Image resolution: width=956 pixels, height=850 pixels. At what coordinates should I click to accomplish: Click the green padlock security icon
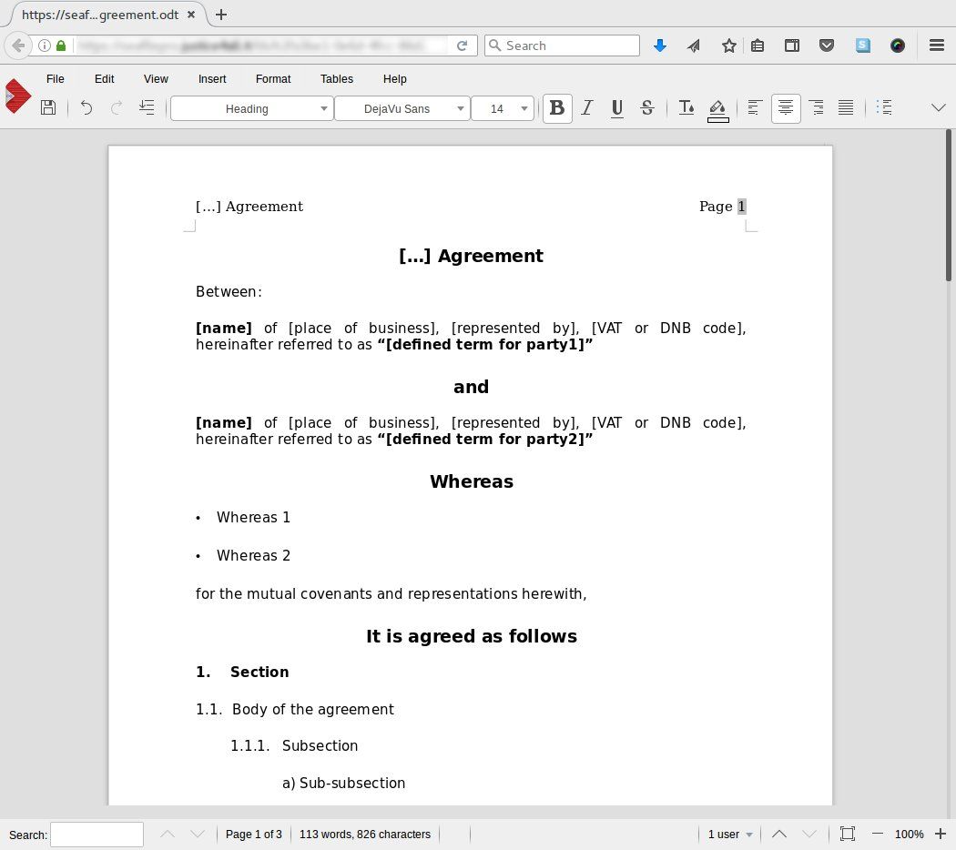(x=61, y=46)
